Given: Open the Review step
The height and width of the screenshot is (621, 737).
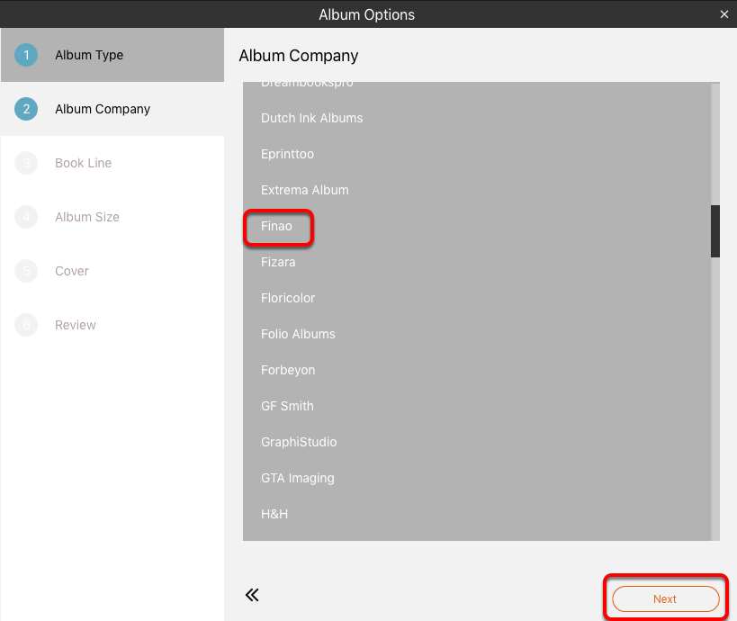Looking at the screenshot, I should click(x=112, y=325).
